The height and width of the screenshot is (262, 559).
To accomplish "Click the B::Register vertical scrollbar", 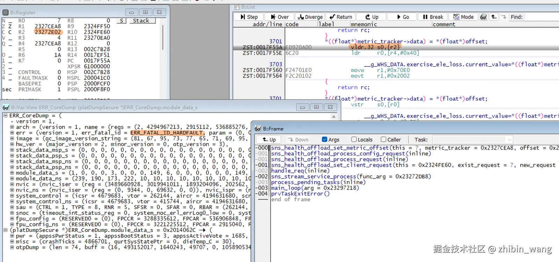I will point(163,37).
